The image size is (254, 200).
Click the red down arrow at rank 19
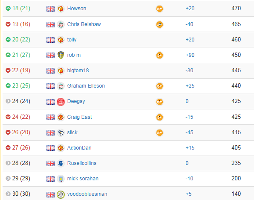point(8,24)
